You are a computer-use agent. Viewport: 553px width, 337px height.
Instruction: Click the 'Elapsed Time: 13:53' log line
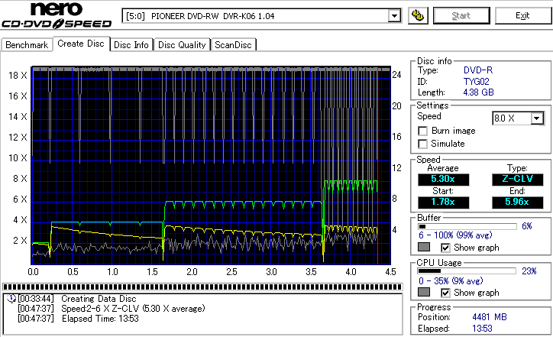(100, 319)
